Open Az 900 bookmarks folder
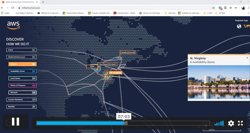 [220, 13]
